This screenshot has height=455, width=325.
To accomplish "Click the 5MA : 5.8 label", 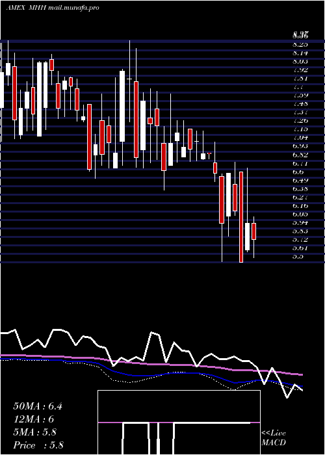I will coord(35,432).
